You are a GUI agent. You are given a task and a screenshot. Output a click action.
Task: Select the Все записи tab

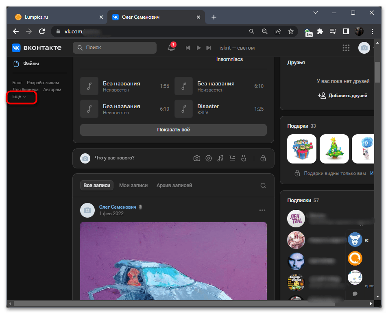(x=97, y=185)
